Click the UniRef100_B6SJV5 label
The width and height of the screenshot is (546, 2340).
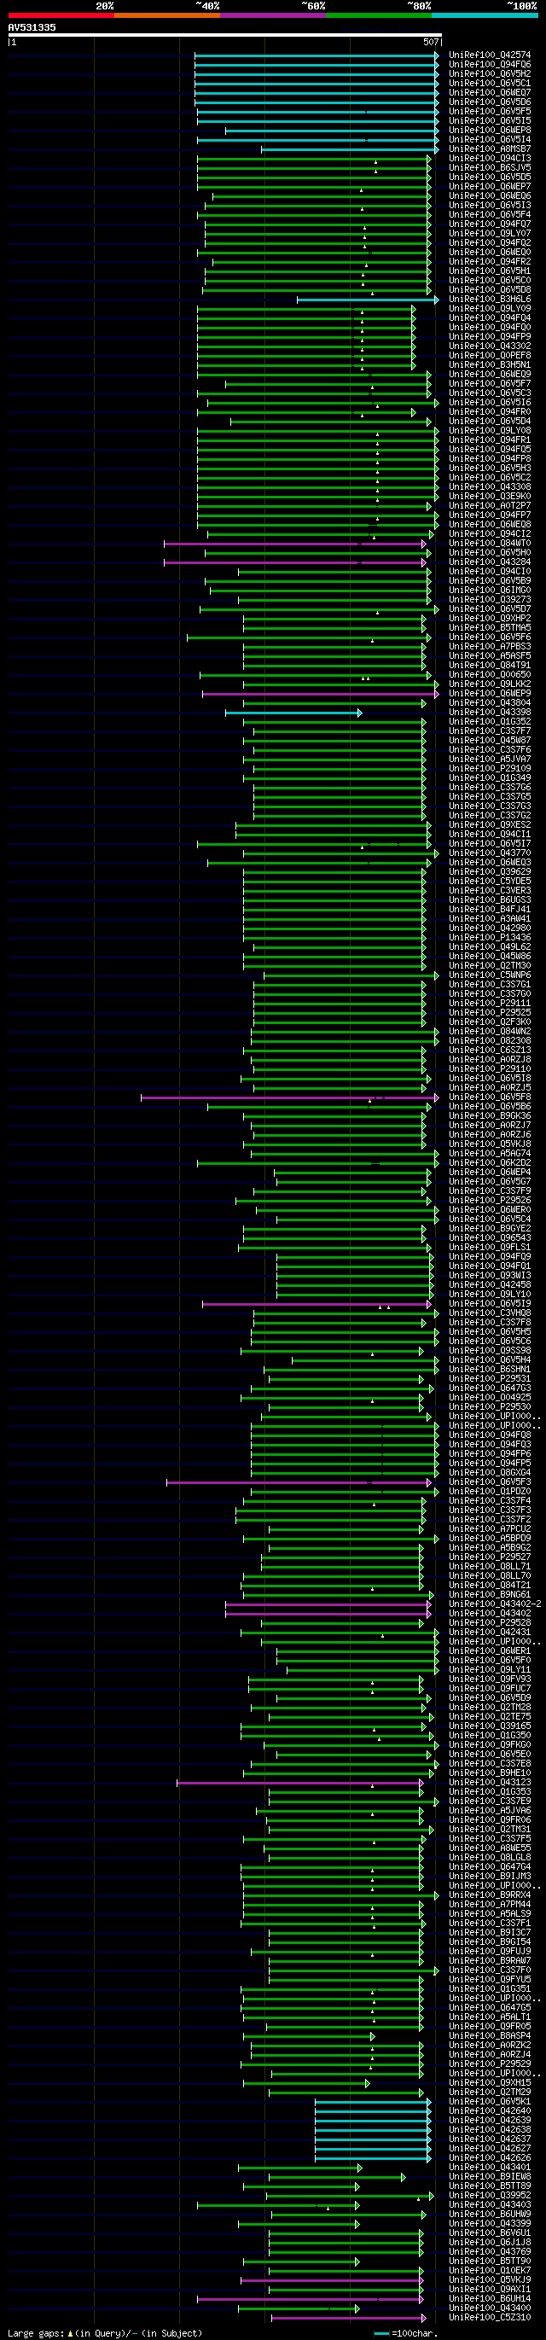click(x=490, y=168)
